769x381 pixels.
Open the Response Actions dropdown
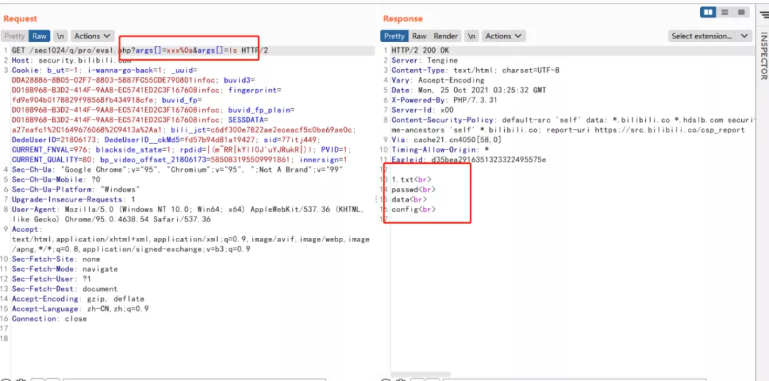coord(503,36)
